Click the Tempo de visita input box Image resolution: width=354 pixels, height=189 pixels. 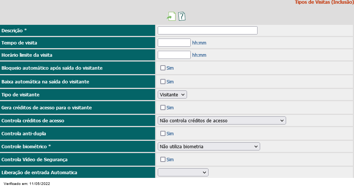point(174,43)
